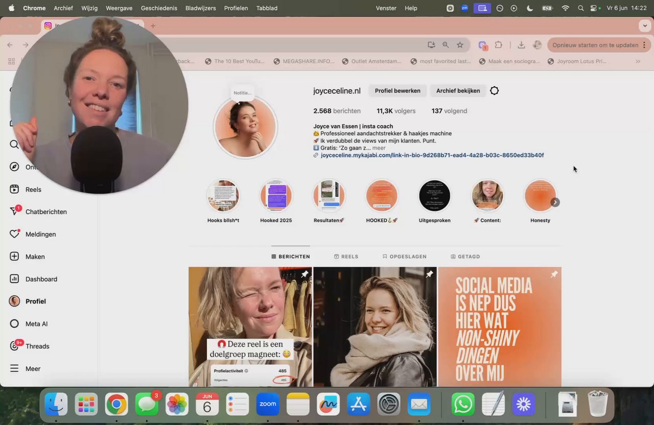This screenshot has width=654, height=425.
Task: Show next highlights with arrow
Action: pos(555,202)
